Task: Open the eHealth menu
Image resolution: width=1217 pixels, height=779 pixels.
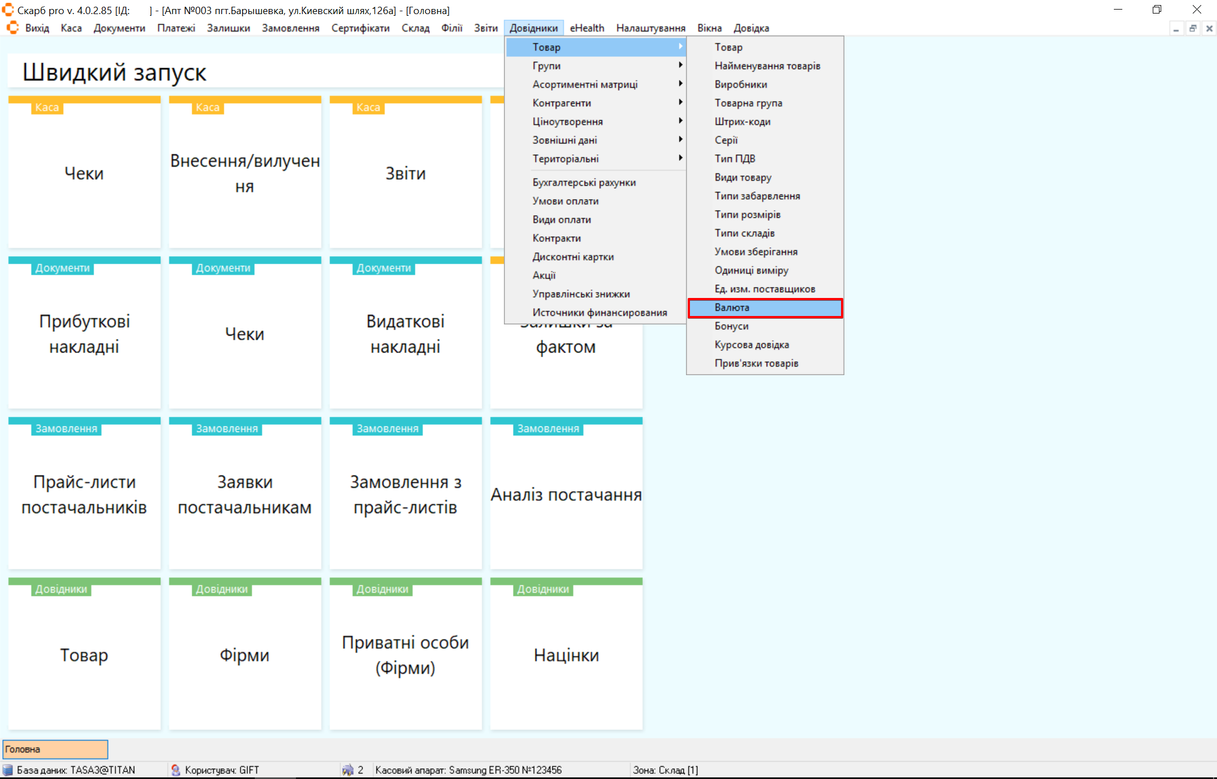Action: click(x=587, y=28)
